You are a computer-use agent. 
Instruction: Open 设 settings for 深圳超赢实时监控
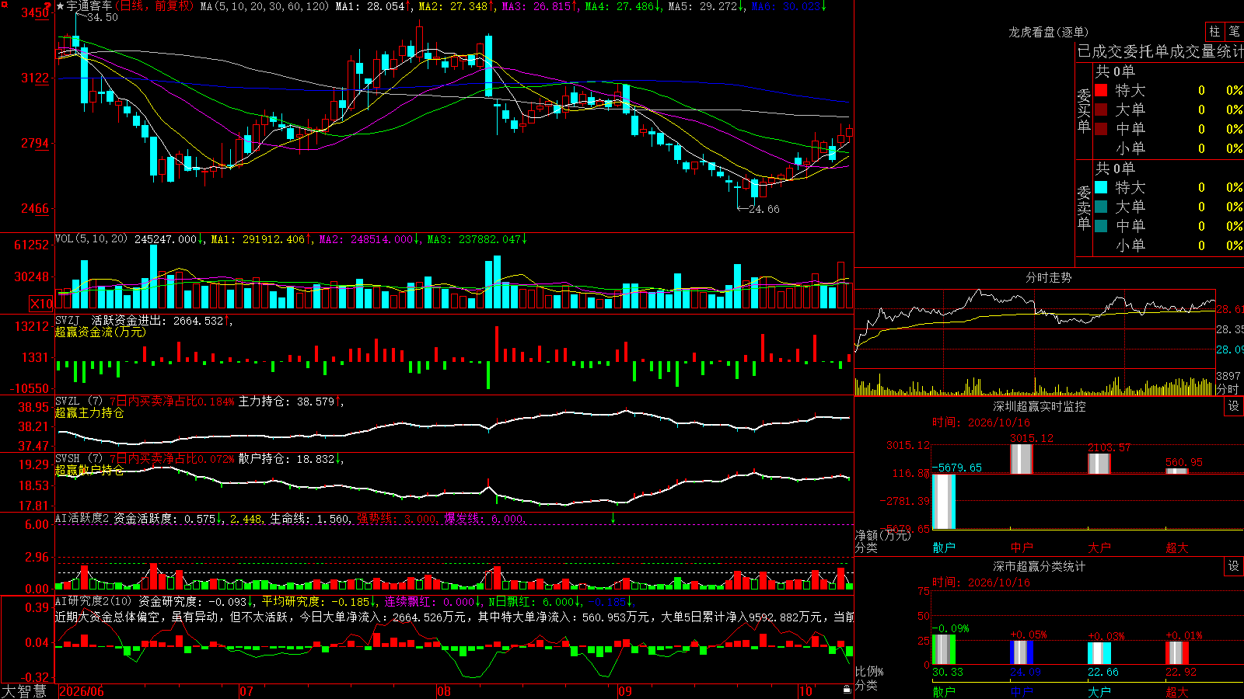1234,406
